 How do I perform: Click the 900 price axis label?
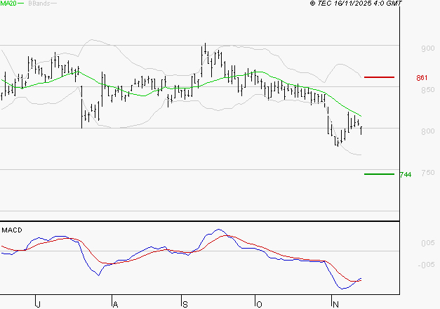click(x=427, y=48)
